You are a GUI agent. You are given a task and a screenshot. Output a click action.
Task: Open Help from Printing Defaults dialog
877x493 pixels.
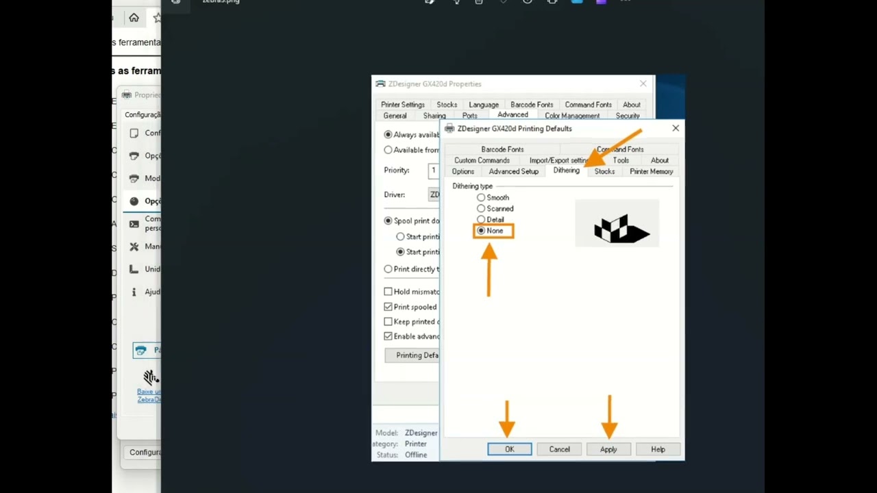[658, 449]
